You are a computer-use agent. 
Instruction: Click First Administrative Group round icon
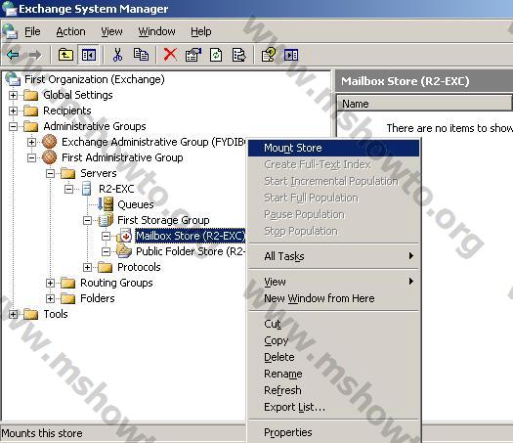pyautogui.click(x=50, y=157)
